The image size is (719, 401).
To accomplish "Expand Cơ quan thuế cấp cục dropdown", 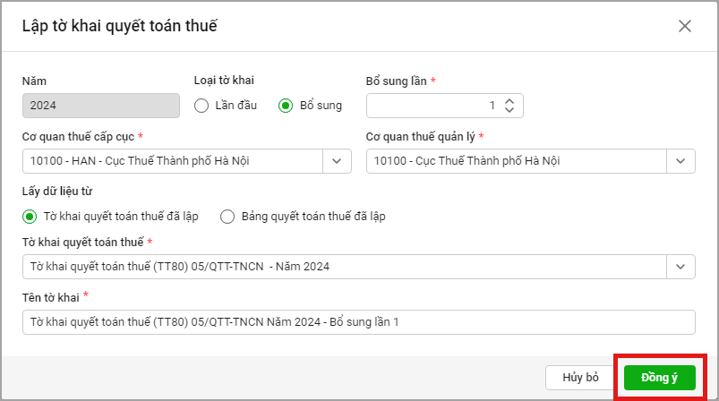I will point(337,161).
